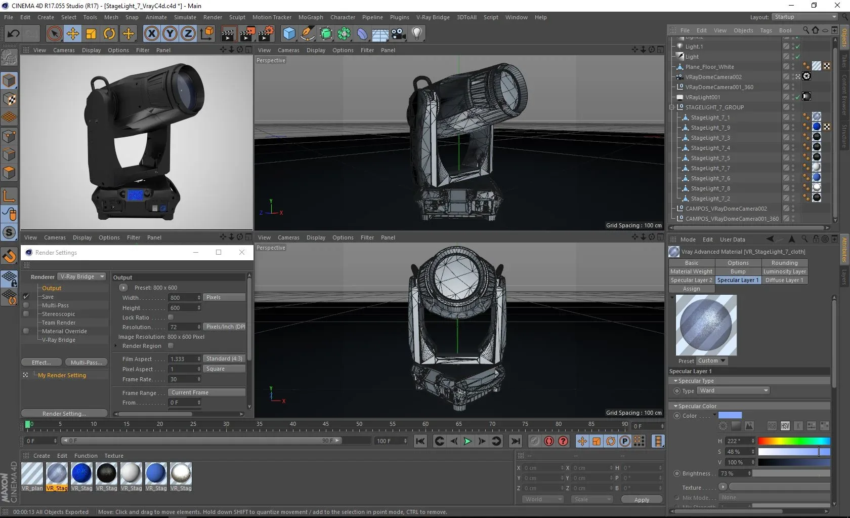
Task: Click the coordinate system icon
Action: point(206,34)
